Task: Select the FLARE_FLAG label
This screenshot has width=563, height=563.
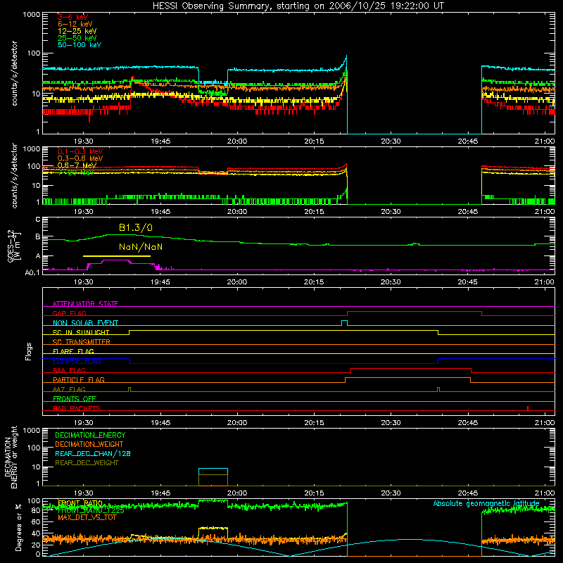Action: coord(73,351)
